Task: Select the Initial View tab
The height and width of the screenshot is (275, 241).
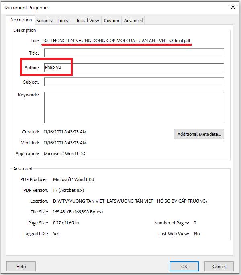Action: click(88, 21)
